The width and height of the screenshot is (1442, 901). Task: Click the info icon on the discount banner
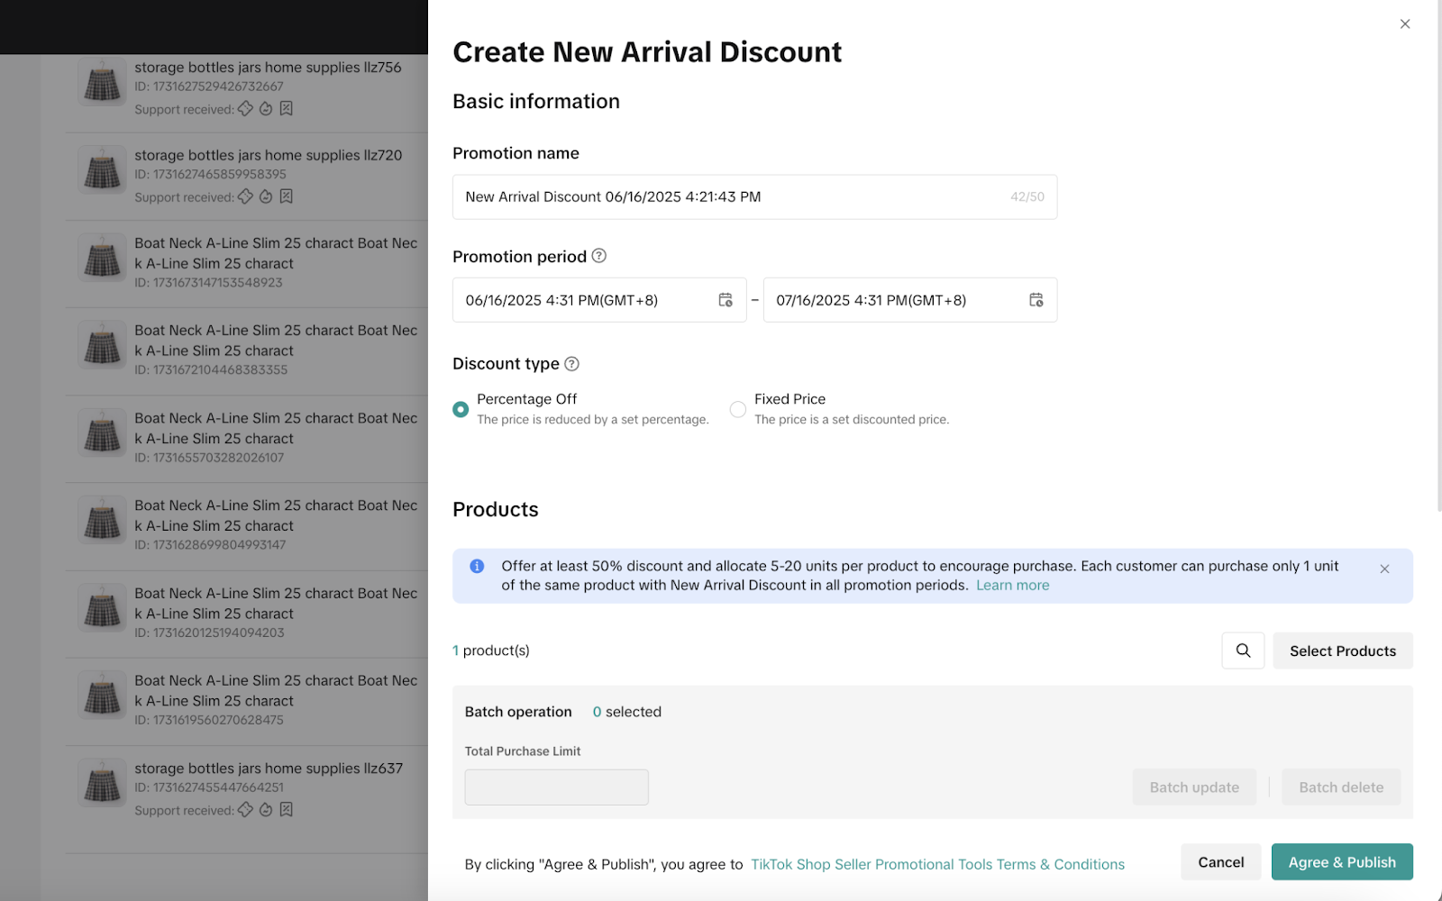tap(476, 566)
